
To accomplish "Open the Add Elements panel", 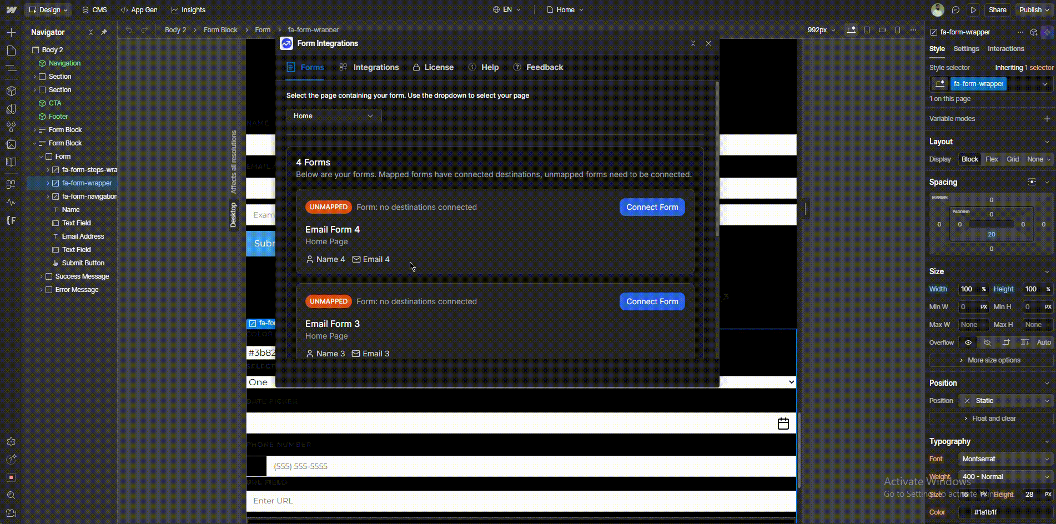I will (11, 33).
